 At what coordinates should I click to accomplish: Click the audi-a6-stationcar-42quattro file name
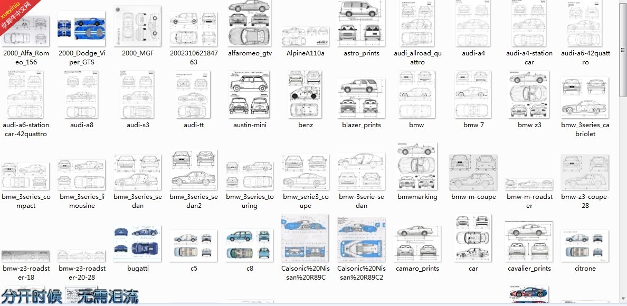pyautogui.click(x=25, y=129)
